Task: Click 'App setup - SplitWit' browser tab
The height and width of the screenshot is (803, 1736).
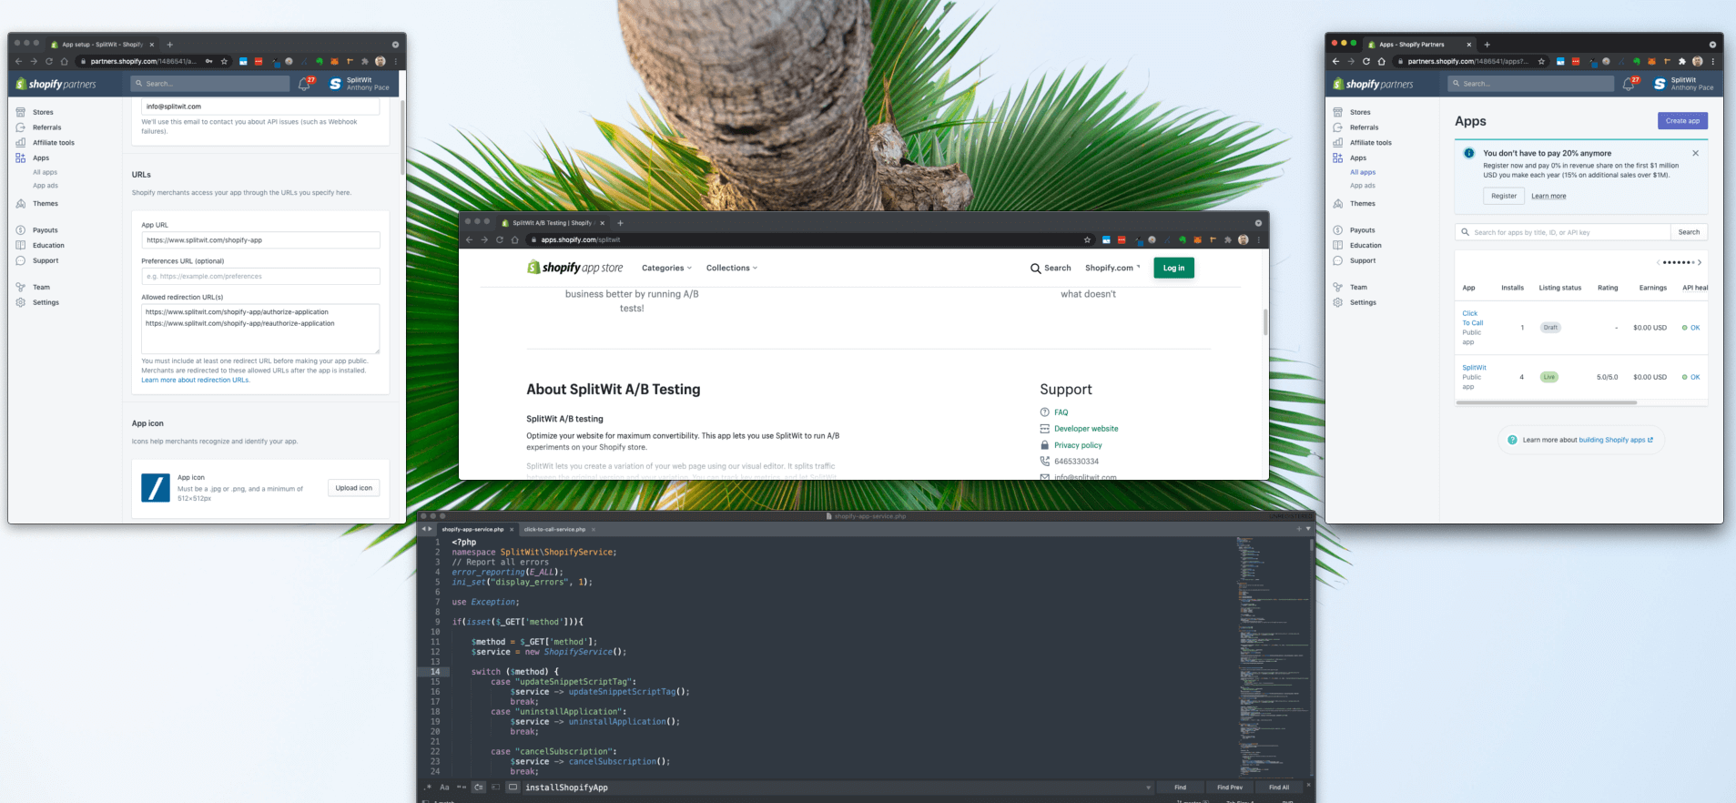Action: click(102, 45)
